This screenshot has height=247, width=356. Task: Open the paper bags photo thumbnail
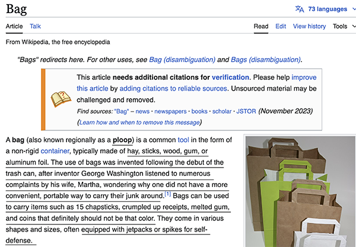click(x=300, y=191)
